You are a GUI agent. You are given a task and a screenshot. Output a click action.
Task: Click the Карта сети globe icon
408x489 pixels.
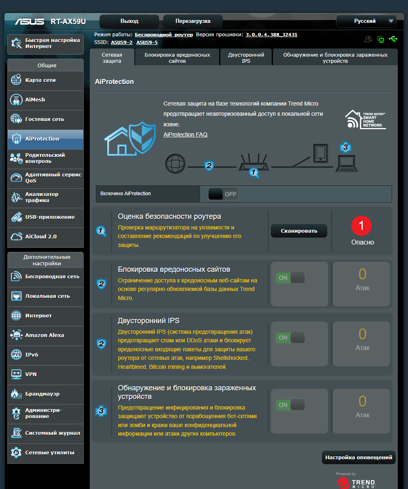coord(16,80)
